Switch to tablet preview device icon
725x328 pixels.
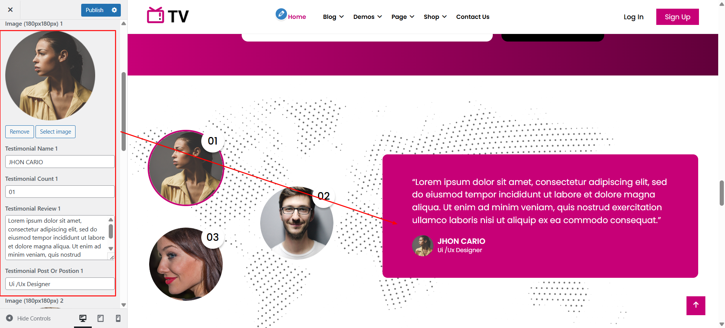pyautogui.click(x=100, y=319)
